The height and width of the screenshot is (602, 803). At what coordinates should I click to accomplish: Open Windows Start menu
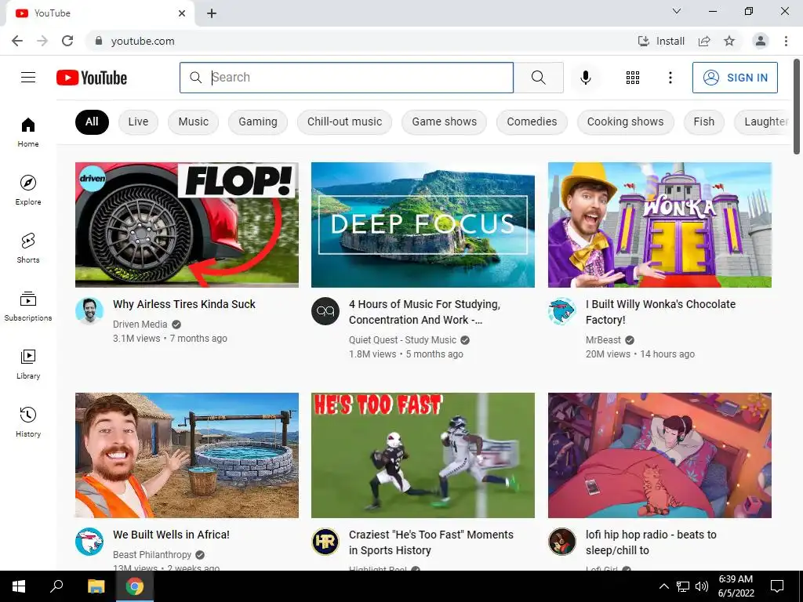[19, 586]
